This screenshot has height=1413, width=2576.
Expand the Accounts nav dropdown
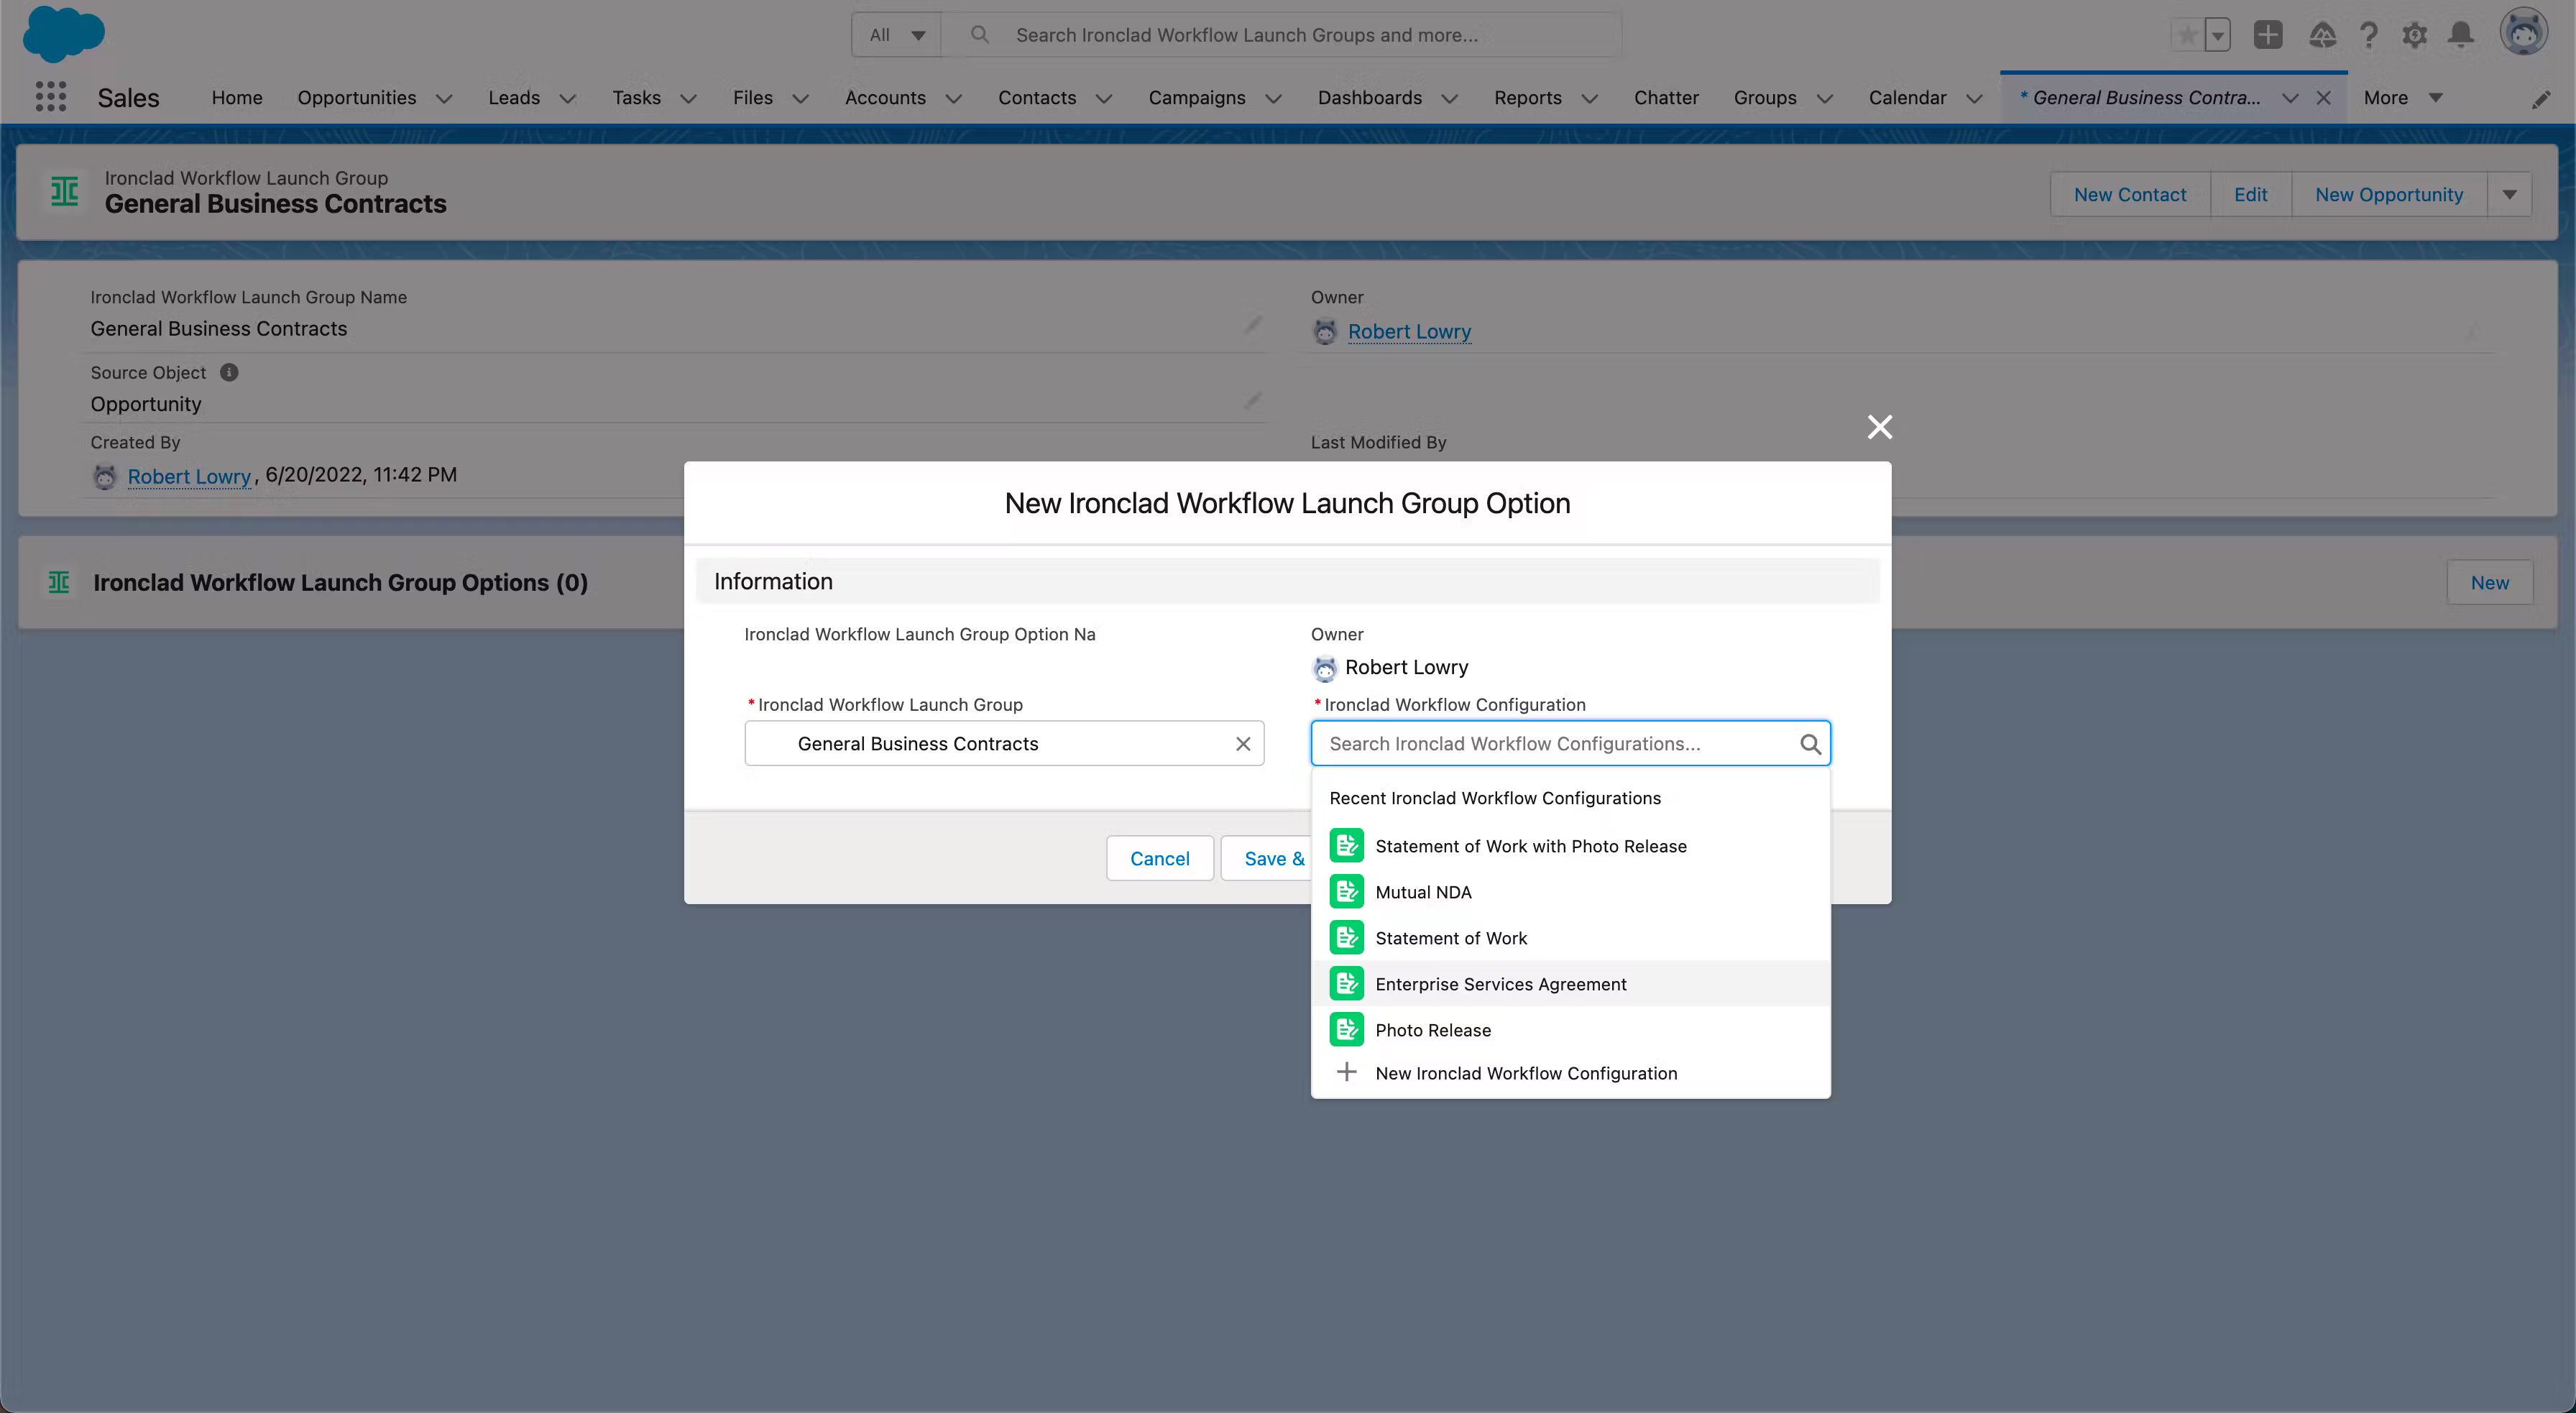click(x=953, y=98)
